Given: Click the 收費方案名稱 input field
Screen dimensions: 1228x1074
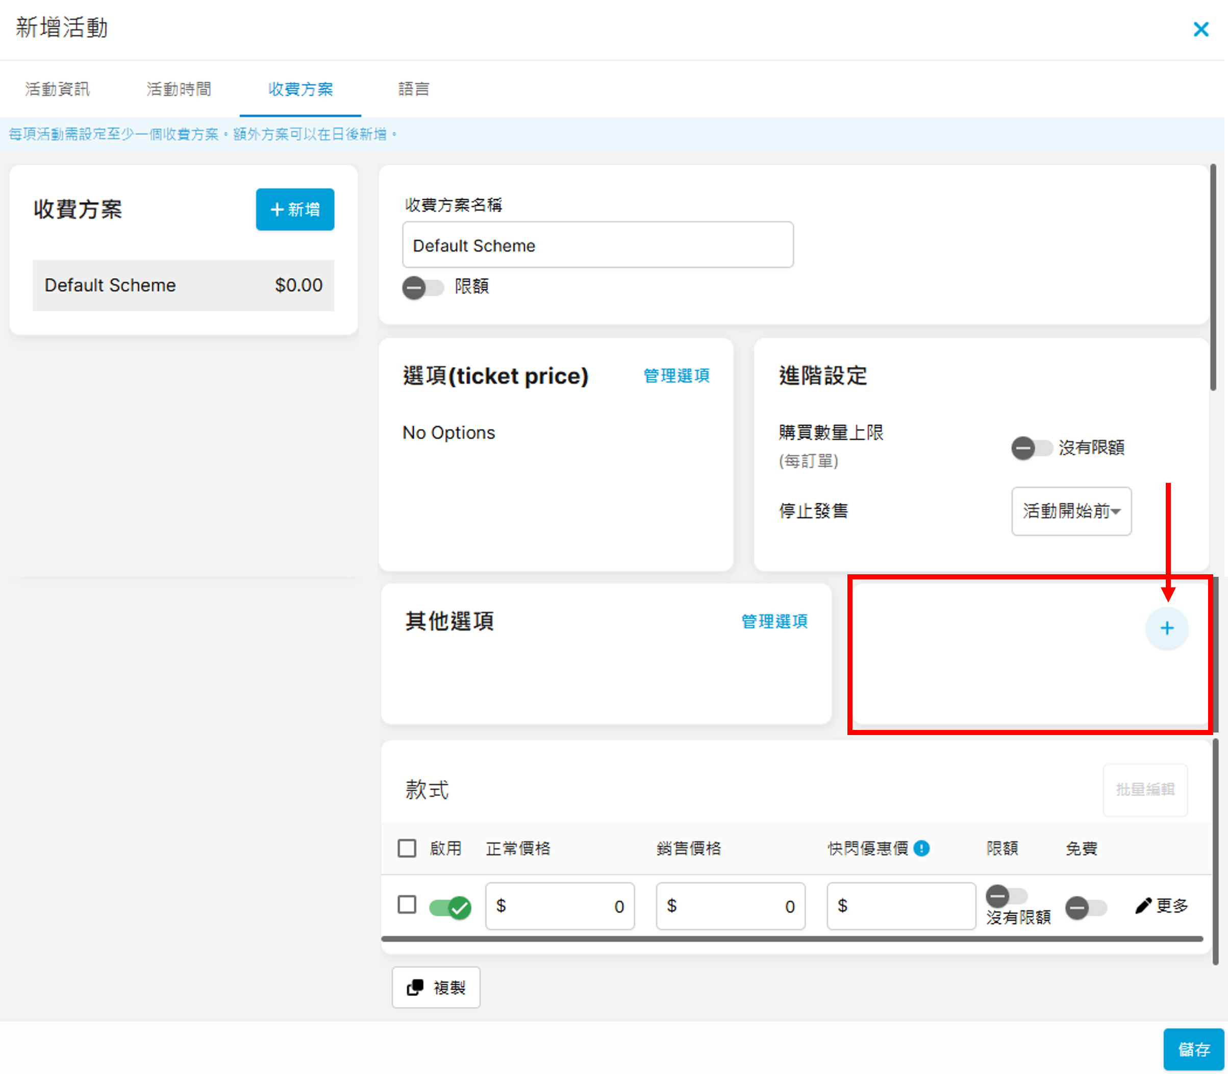Looking at the screenshot, I should 597,245.
